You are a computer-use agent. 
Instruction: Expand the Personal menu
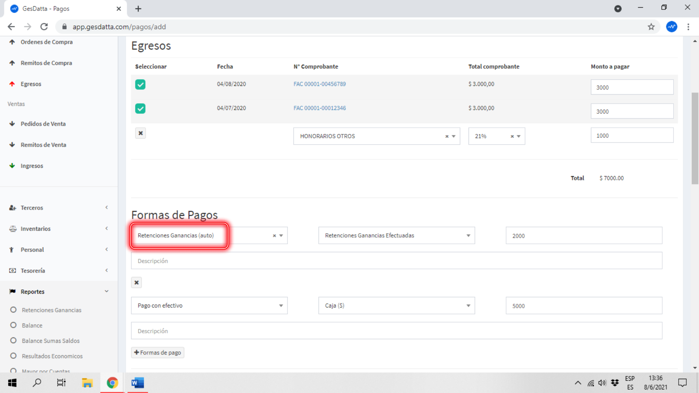(59, 250)
